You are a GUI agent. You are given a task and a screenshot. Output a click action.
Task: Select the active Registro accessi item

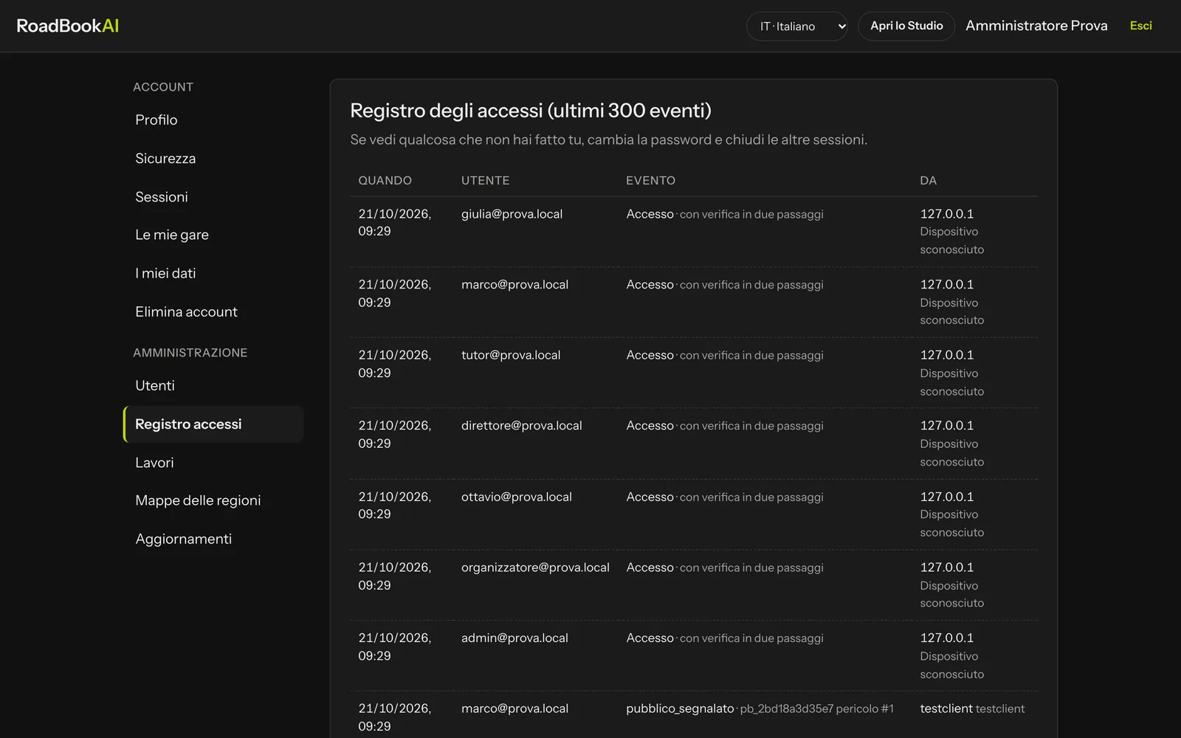coord(213,424)
